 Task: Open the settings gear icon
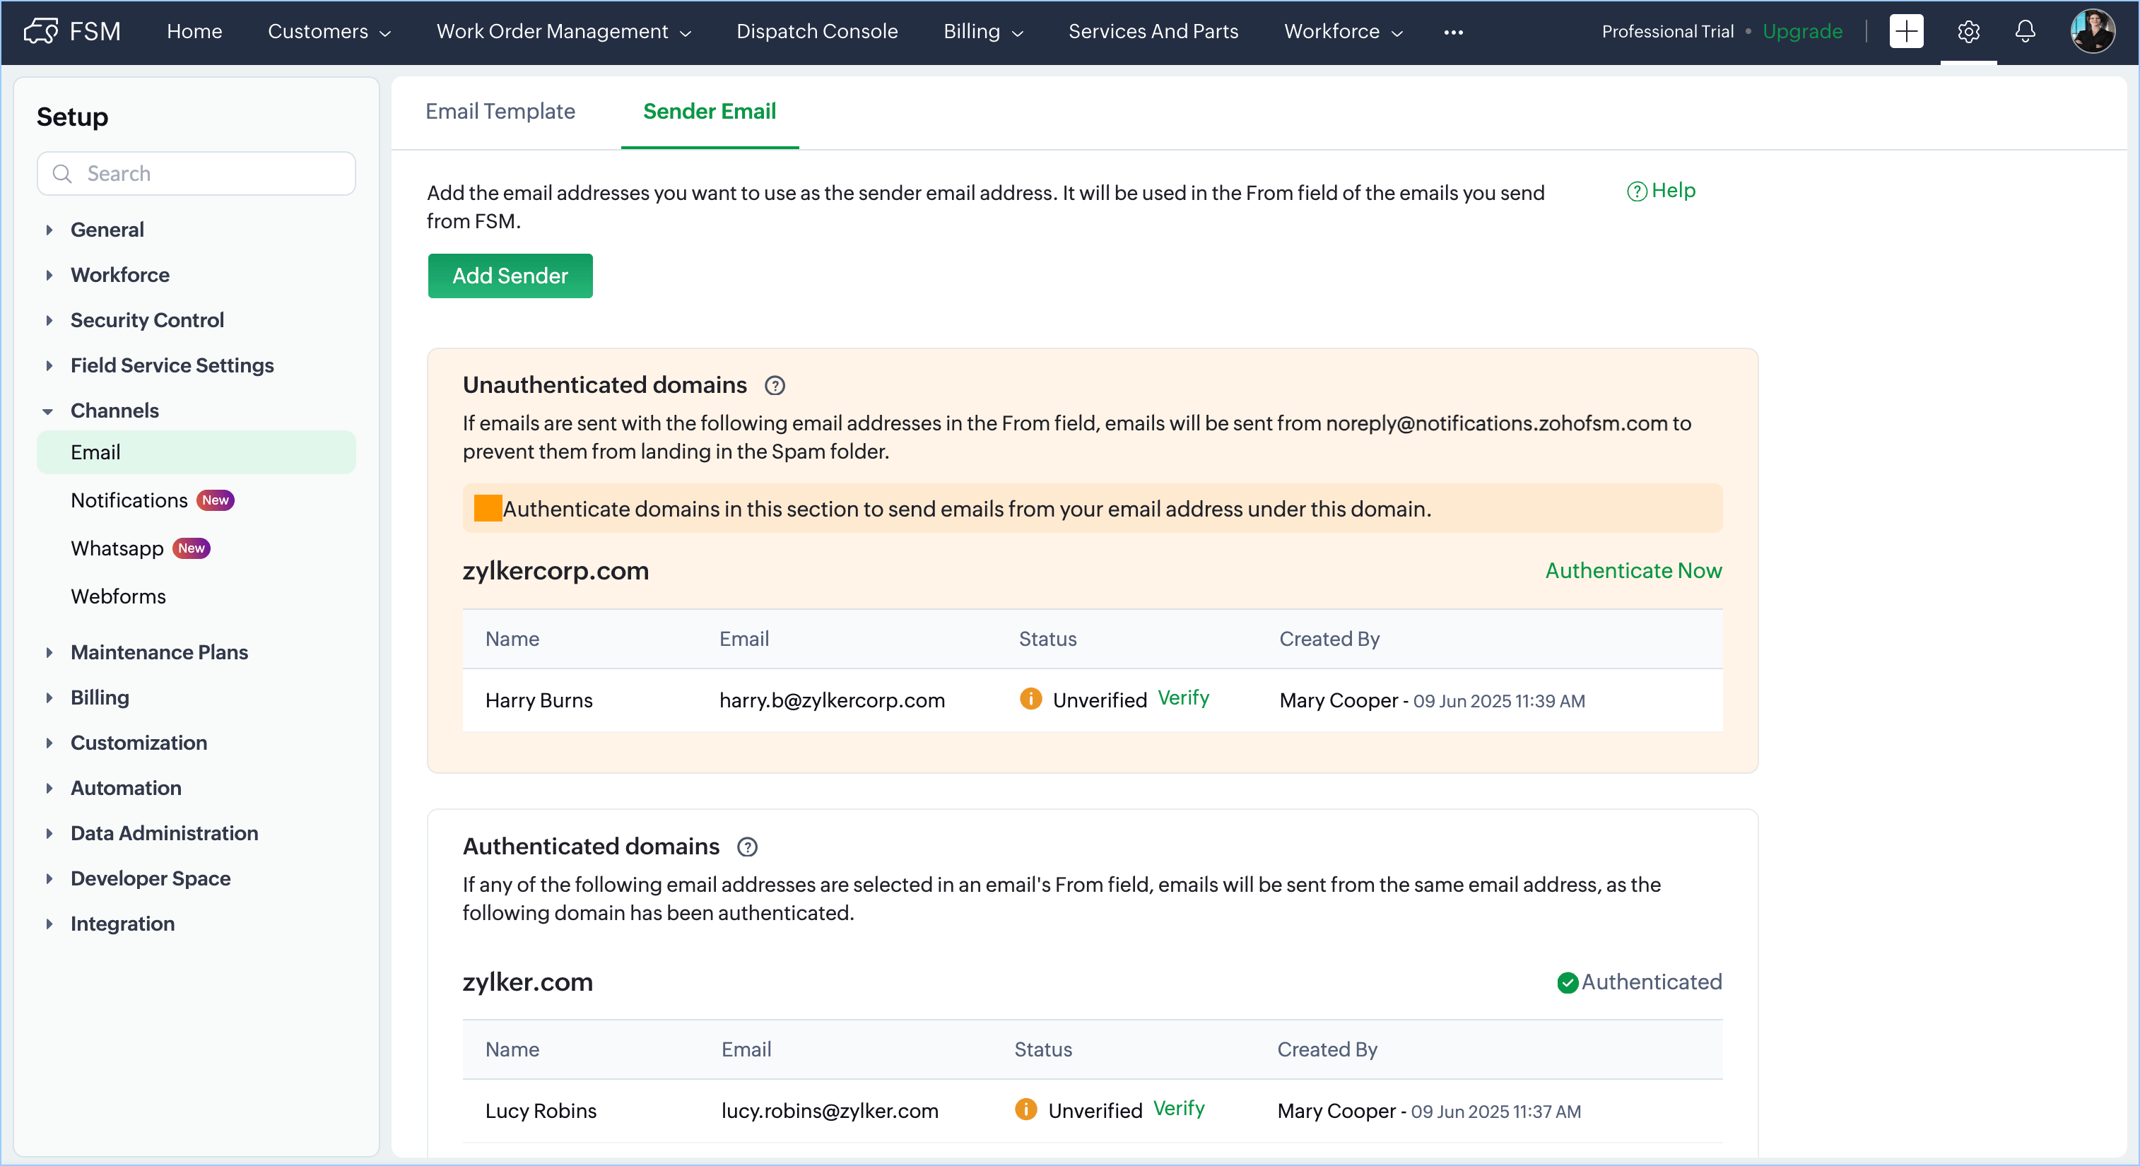tap(1968, 32)
